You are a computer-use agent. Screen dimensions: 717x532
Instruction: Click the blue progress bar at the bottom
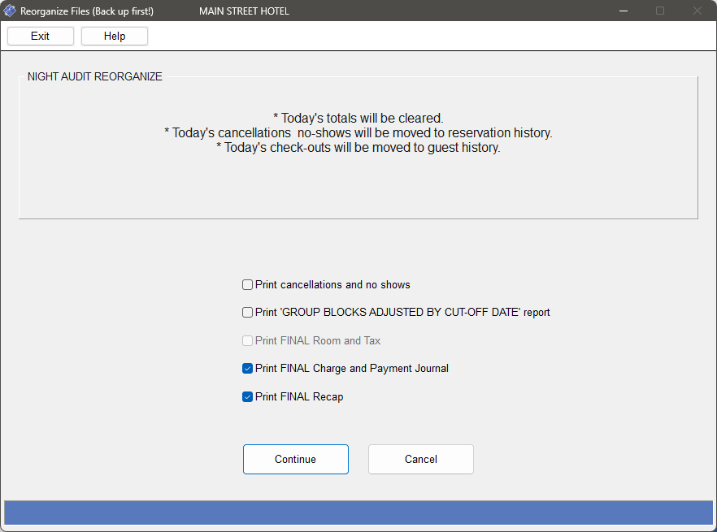click(358, 513)
